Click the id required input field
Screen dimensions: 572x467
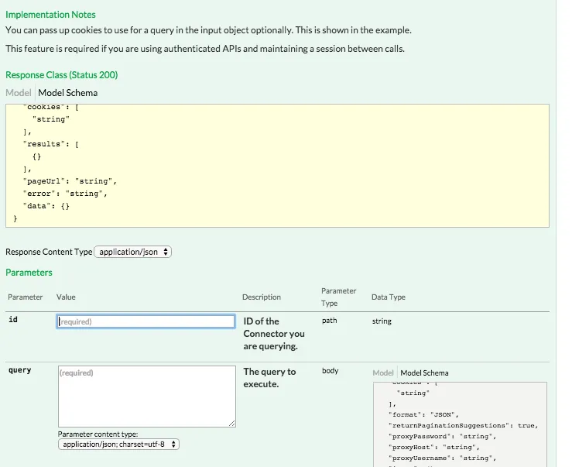[146, 321]
